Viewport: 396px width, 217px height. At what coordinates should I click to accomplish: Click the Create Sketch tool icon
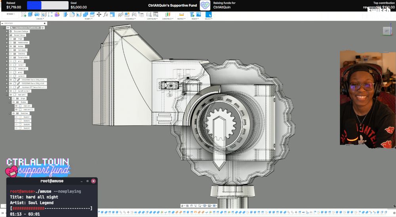click(24, 15)
